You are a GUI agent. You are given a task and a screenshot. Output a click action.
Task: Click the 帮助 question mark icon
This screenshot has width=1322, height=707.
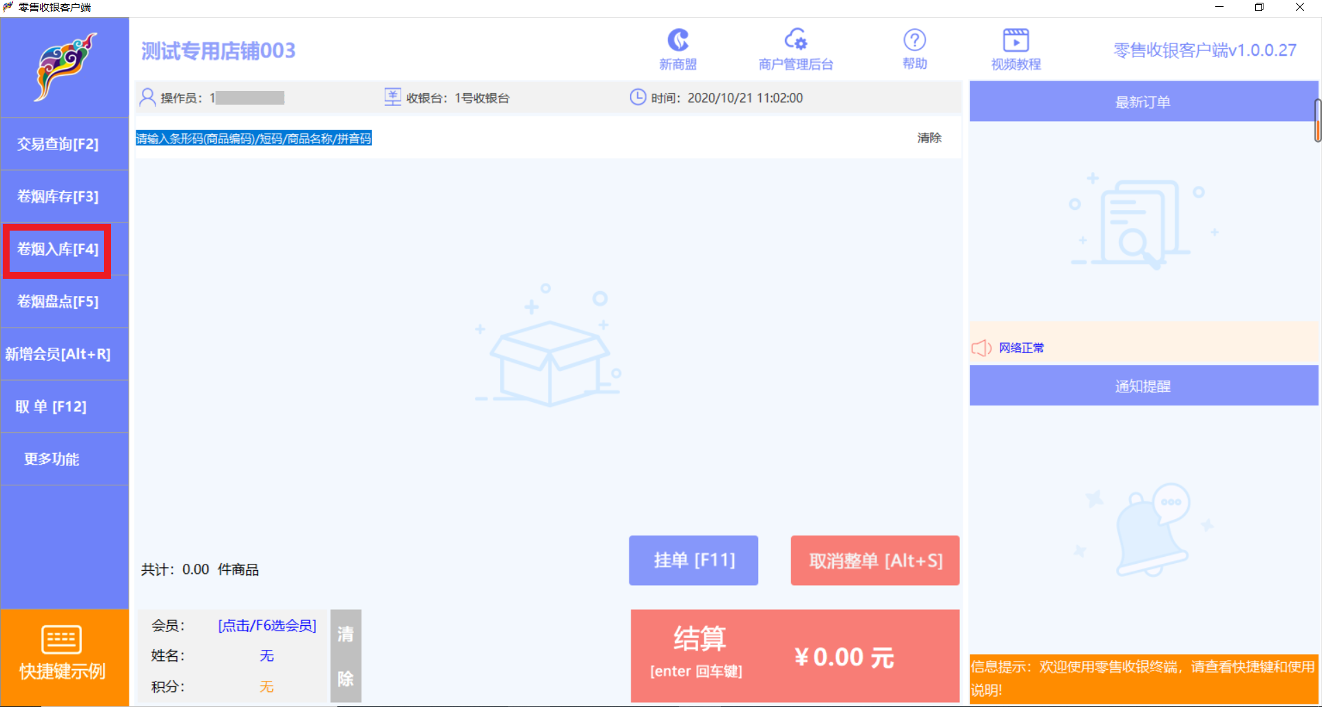914,39
